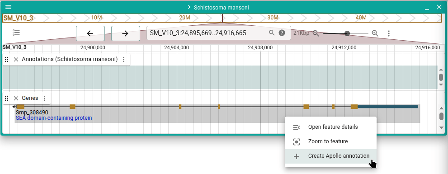Expand the Schistosoma mansoni view title chevron

tap(189, 7)
